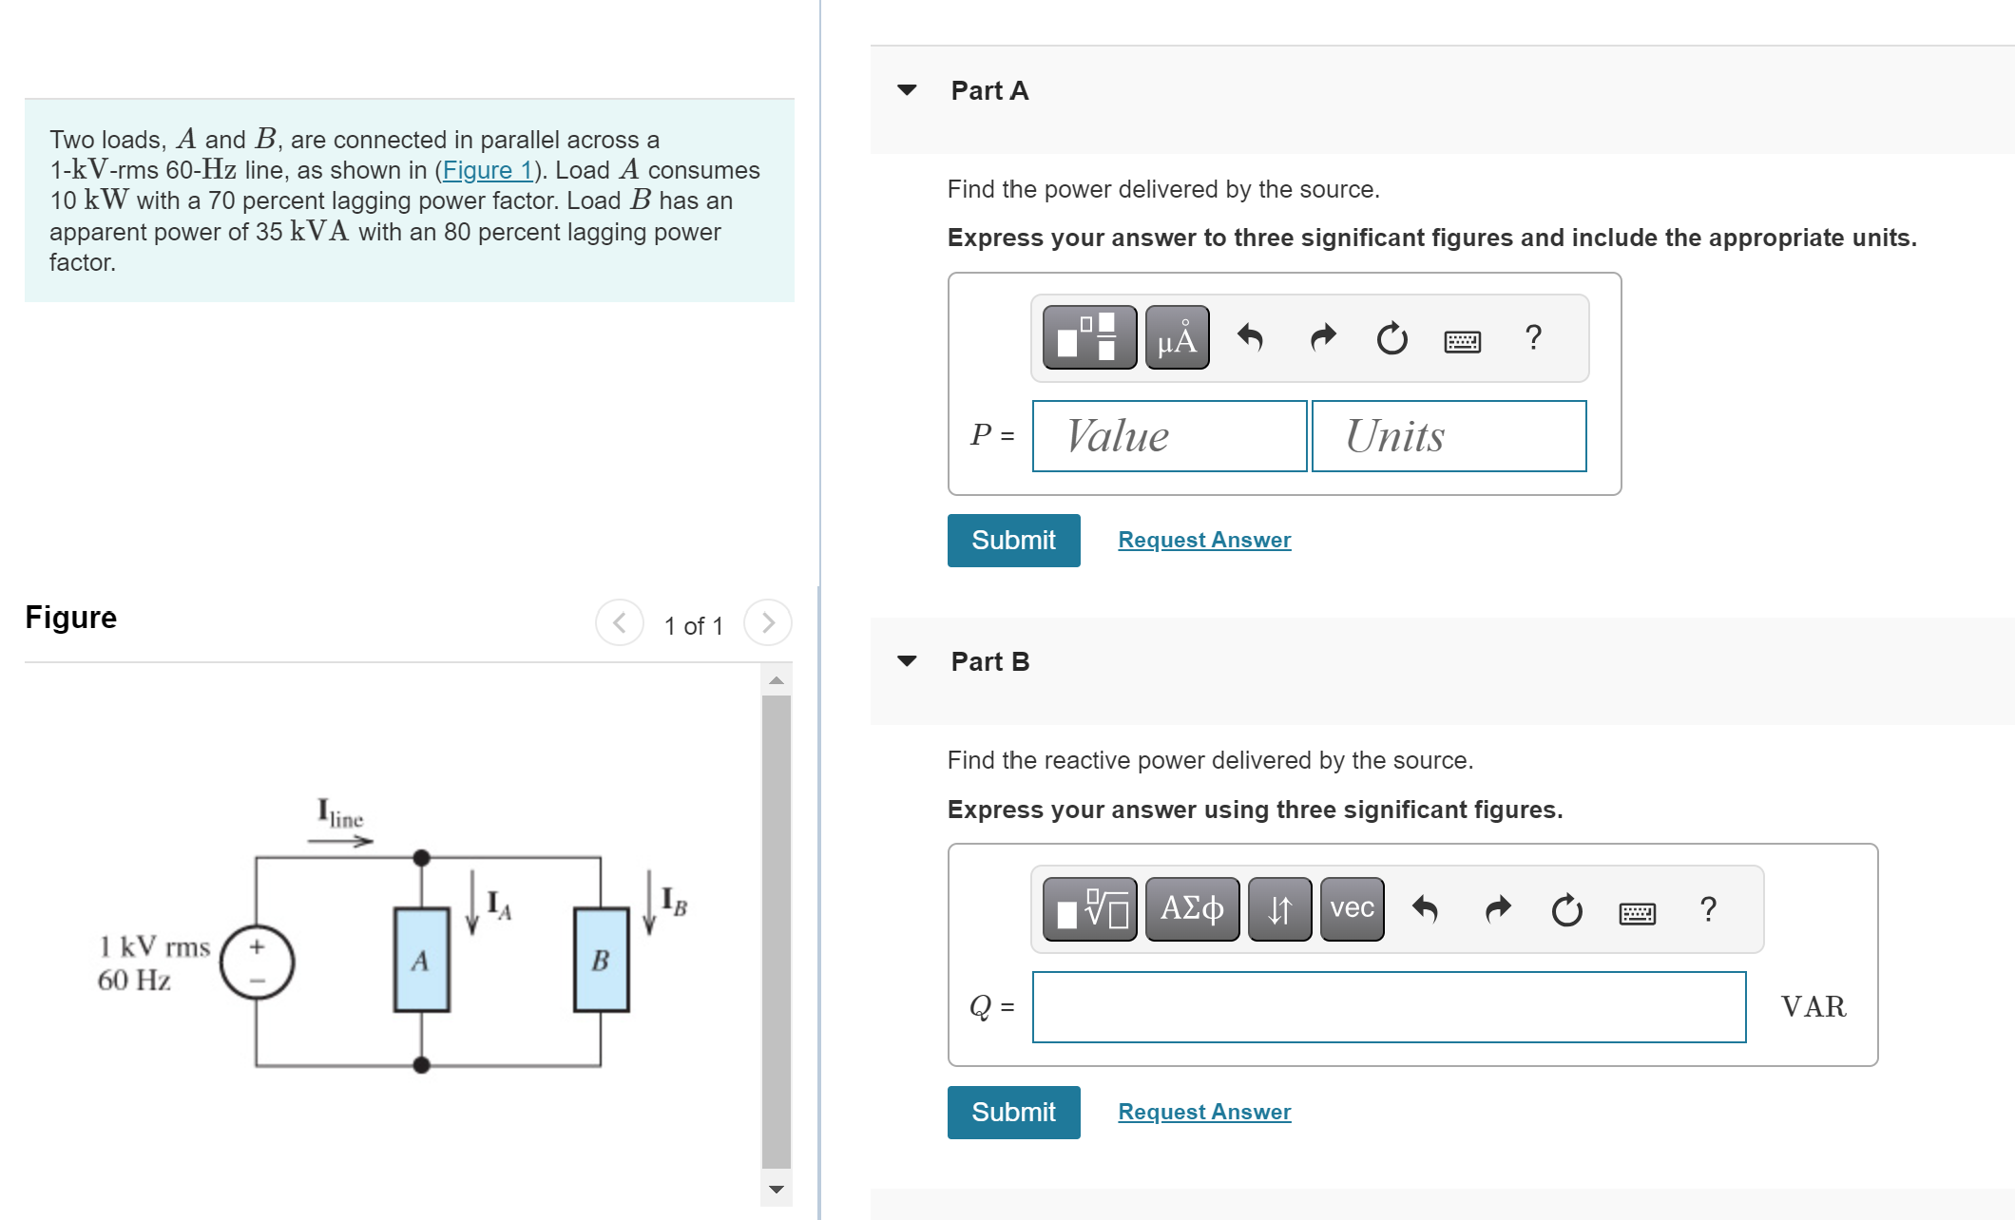Viewport: 2015px width, 1220px height.
Task: Click the Value field for P
Action: tap(1168, 435)
